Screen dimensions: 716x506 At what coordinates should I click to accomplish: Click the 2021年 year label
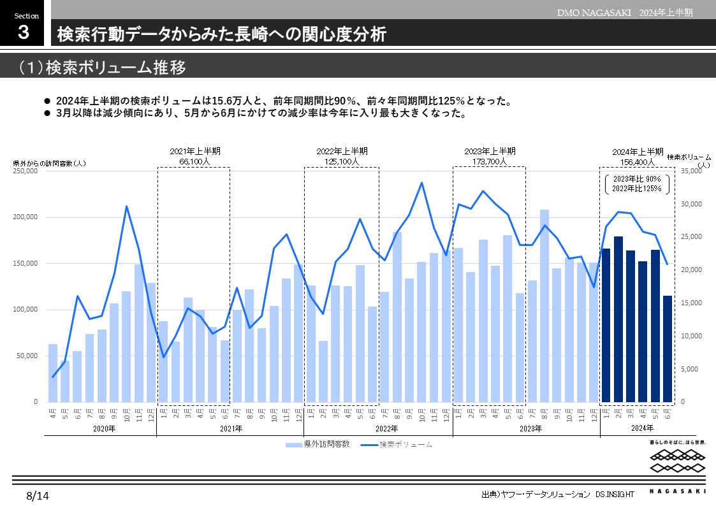(231, 429)
